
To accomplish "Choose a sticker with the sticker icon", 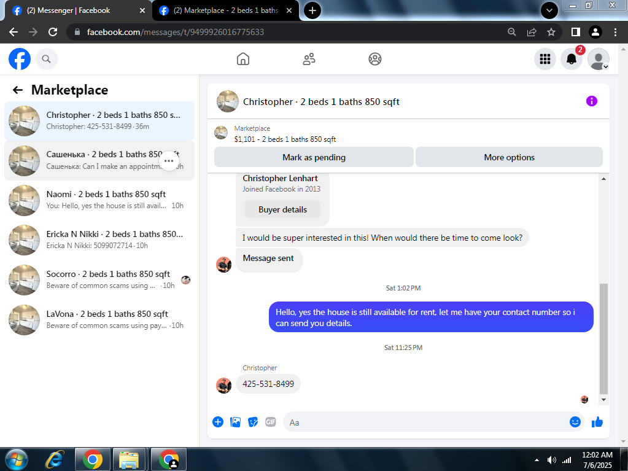I will [253, 422].
